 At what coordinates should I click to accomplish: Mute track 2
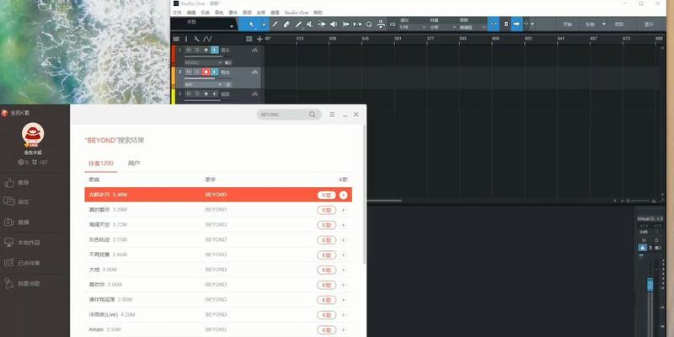coord(188,72)
